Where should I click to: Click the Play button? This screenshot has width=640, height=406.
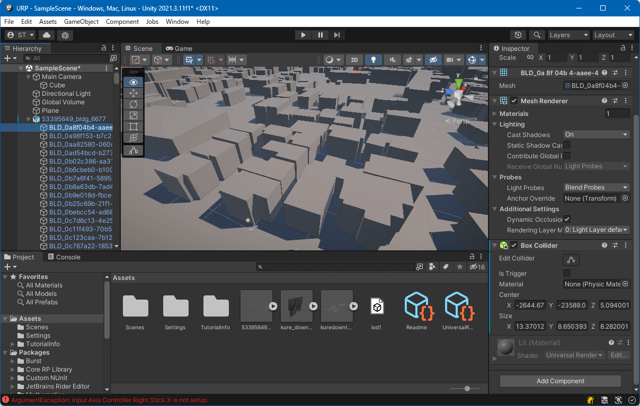click(x=303, y=35)
